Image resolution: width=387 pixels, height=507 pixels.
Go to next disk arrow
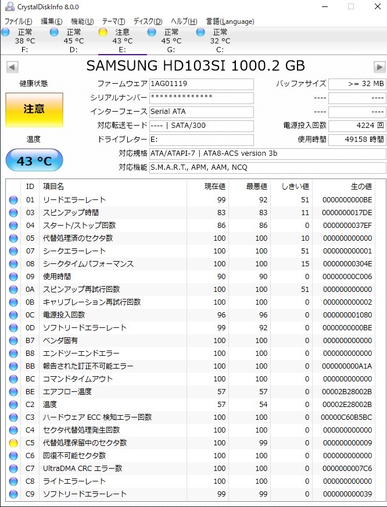click(x=379, y=67)
